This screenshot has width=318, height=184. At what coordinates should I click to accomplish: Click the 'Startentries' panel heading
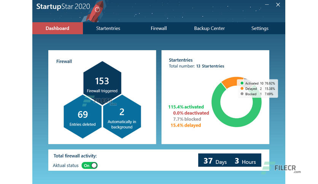(181, 60)
